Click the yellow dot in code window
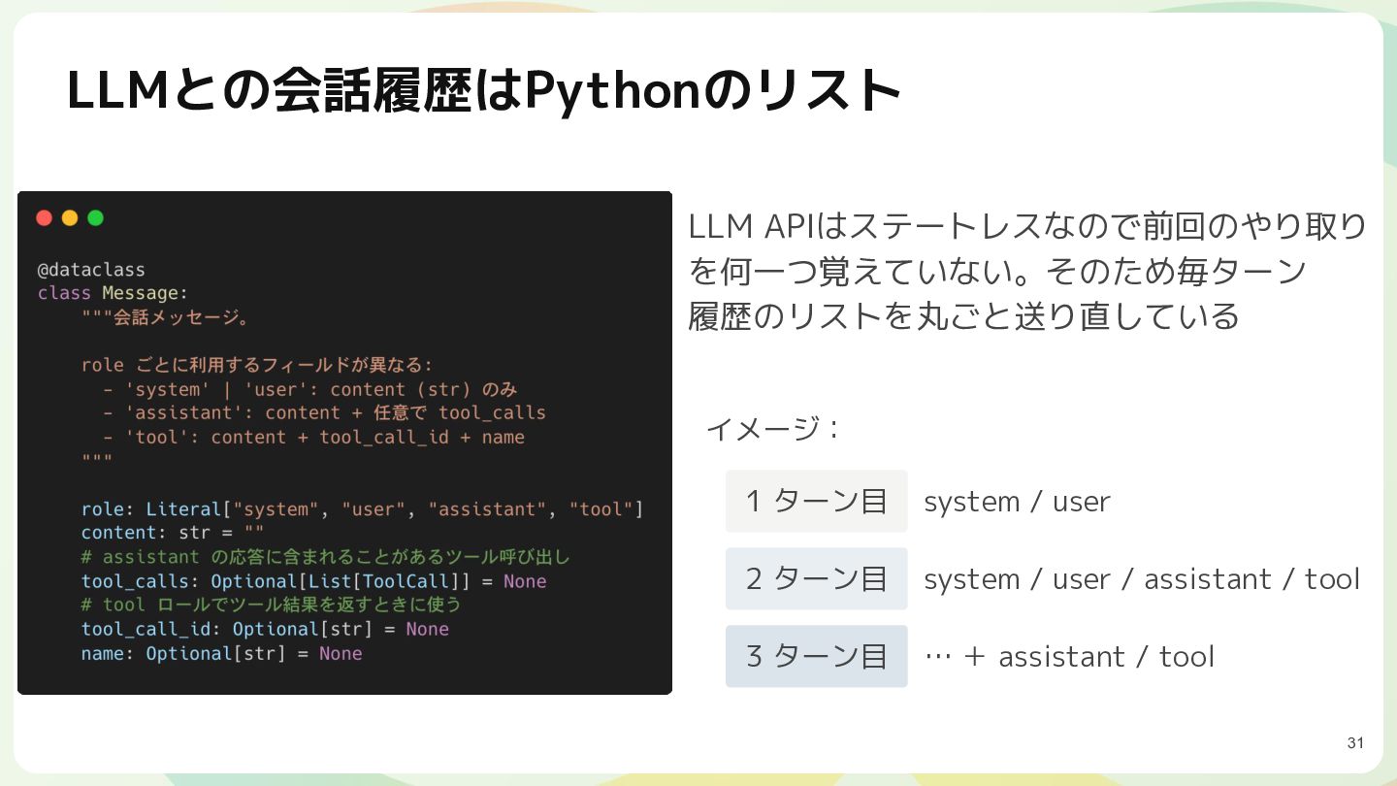Viewport: 1397px width, 786px height. tap(70, 217)
